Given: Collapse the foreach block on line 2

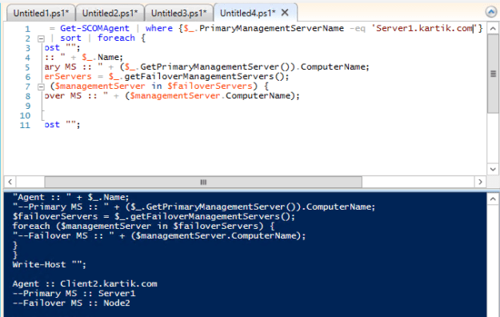Looking at the screenshot, I should tap(41, 39).
